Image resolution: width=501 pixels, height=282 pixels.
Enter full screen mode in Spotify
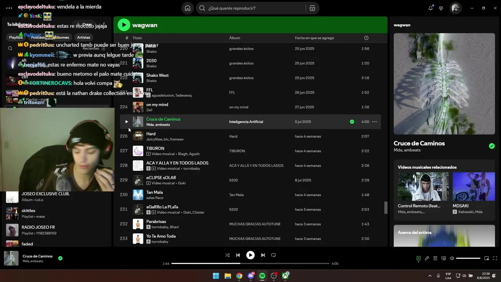[x=495, y=258]
